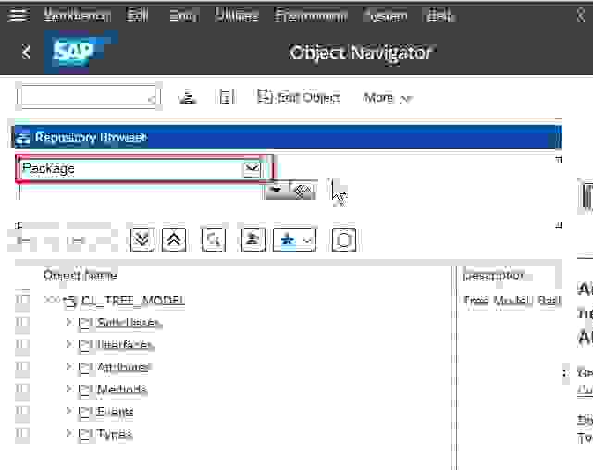Viewport: 593px width, 470px height.
Task: Collapse the CL_TREE_MODEL node
Action: 52,300
